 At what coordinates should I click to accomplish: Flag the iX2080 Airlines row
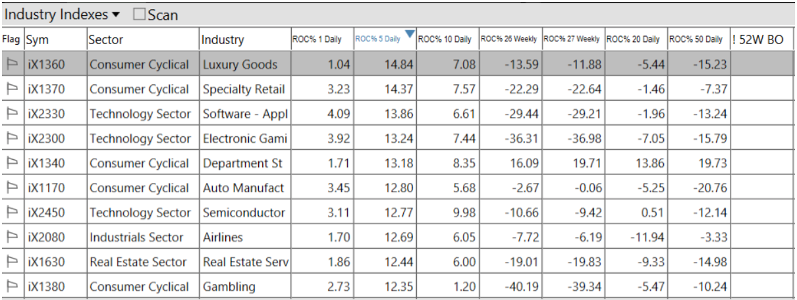pos(12,238)
